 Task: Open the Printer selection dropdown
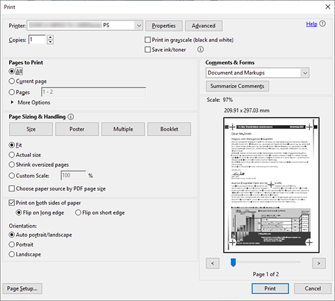pyautogui.click(x=139, y=25)
